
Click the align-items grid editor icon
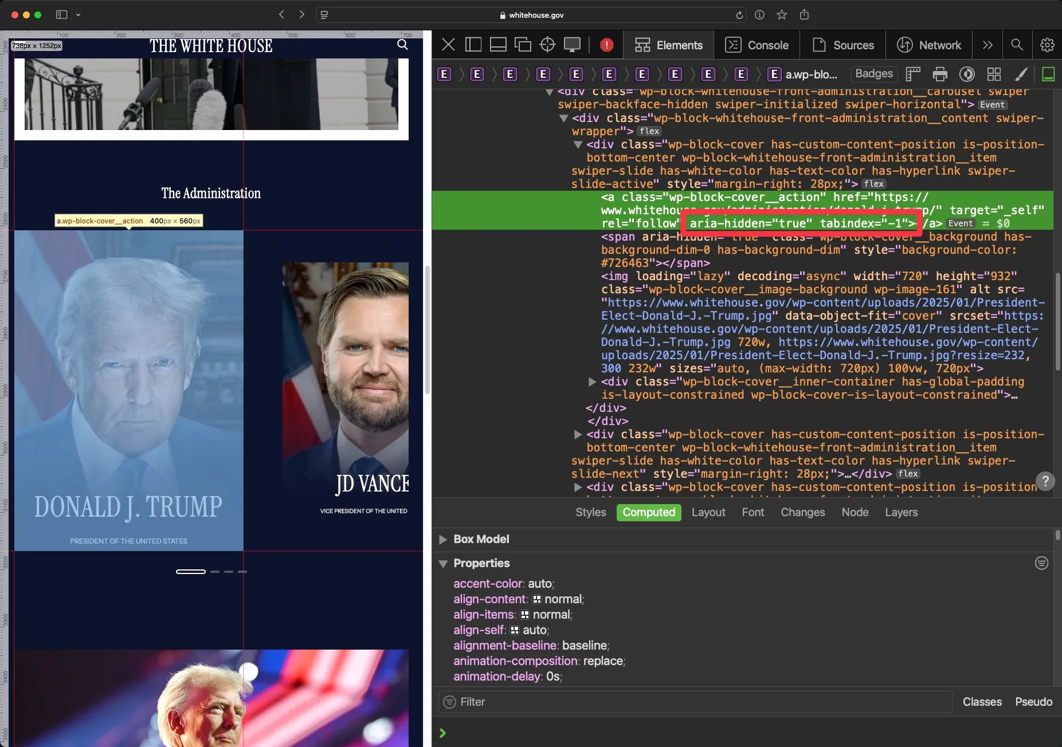[525, 615]
